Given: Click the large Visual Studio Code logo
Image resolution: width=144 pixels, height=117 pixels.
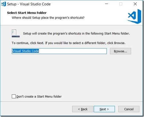Looking at the screenshot, I should (x=135, y=17).
